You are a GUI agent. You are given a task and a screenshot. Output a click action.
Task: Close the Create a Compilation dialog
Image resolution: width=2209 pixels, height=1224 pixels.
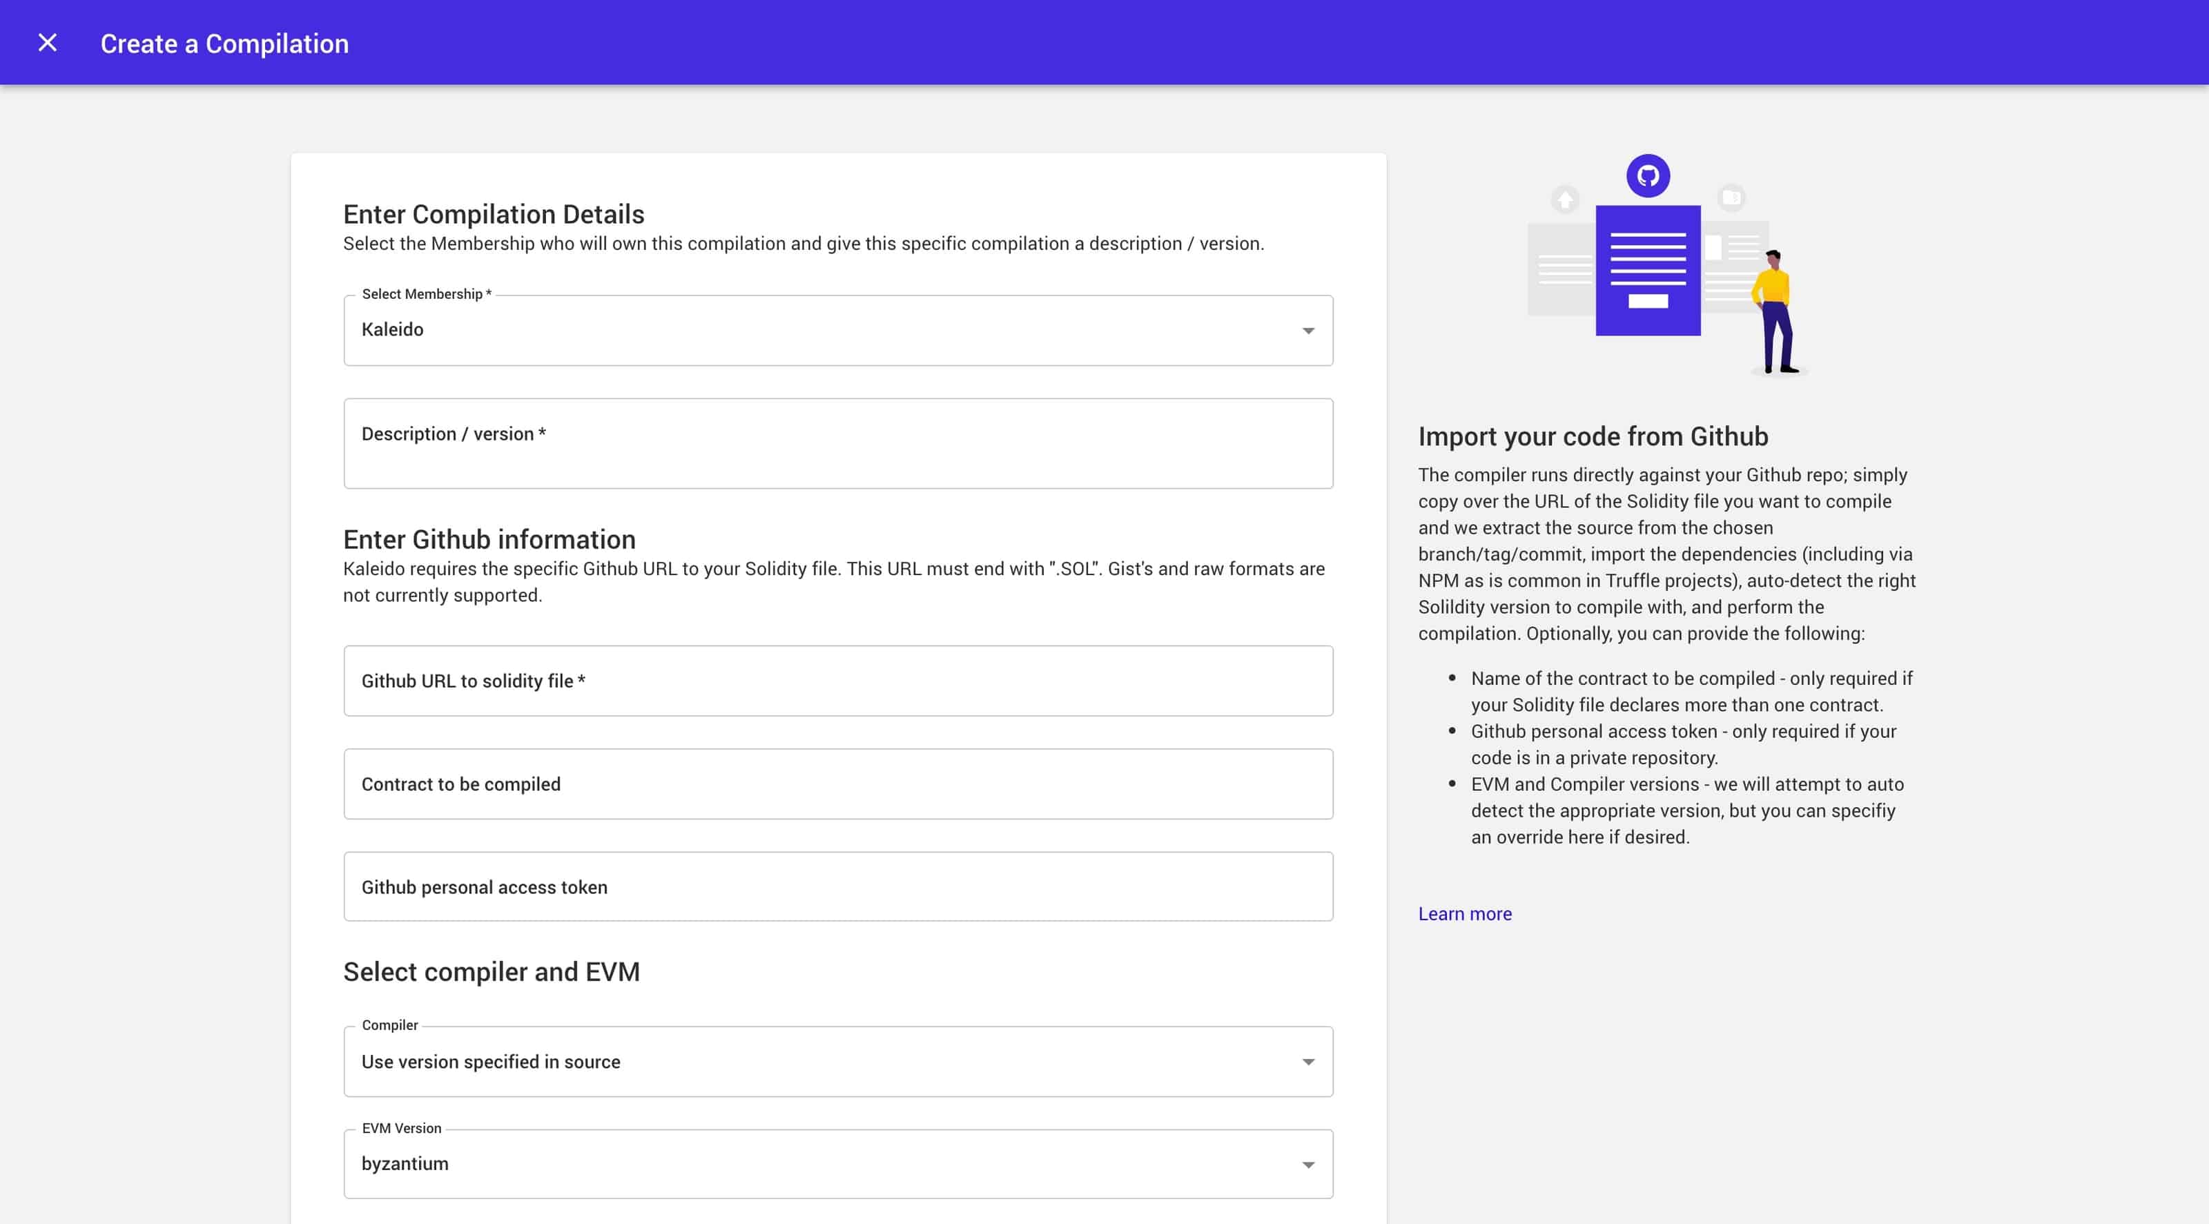(47, 41)
